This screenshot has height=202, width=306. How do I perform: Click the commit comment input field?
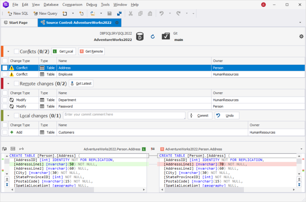[124, 115]
